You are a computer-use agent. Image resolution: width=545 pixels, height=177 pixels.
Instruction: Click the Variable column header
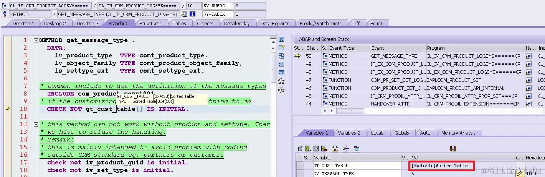pos(357,158)
